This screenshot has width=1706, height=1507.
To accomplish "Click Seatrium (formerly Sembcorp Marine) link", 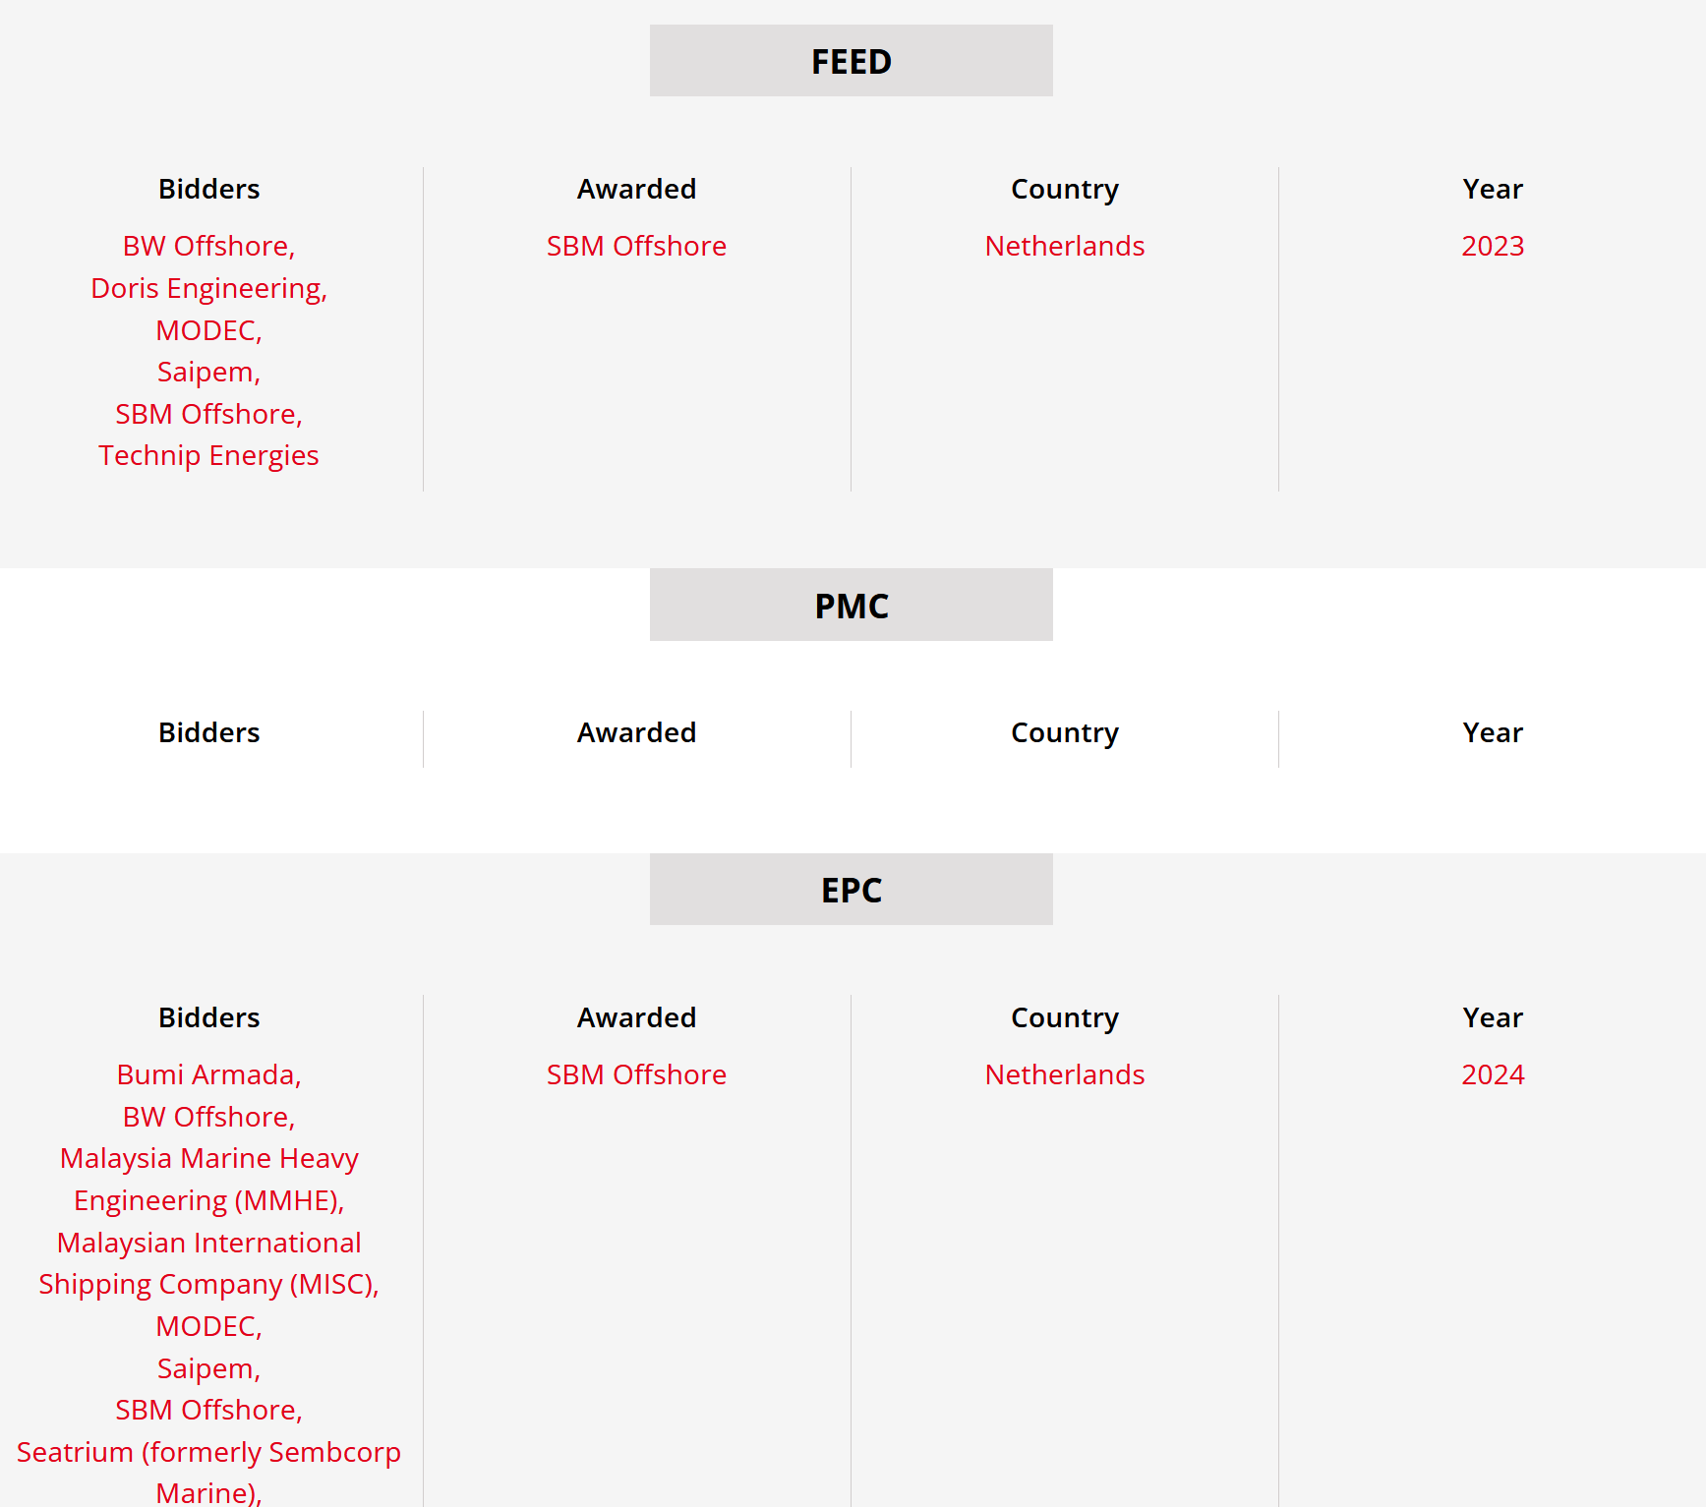I will point(208,1473).
